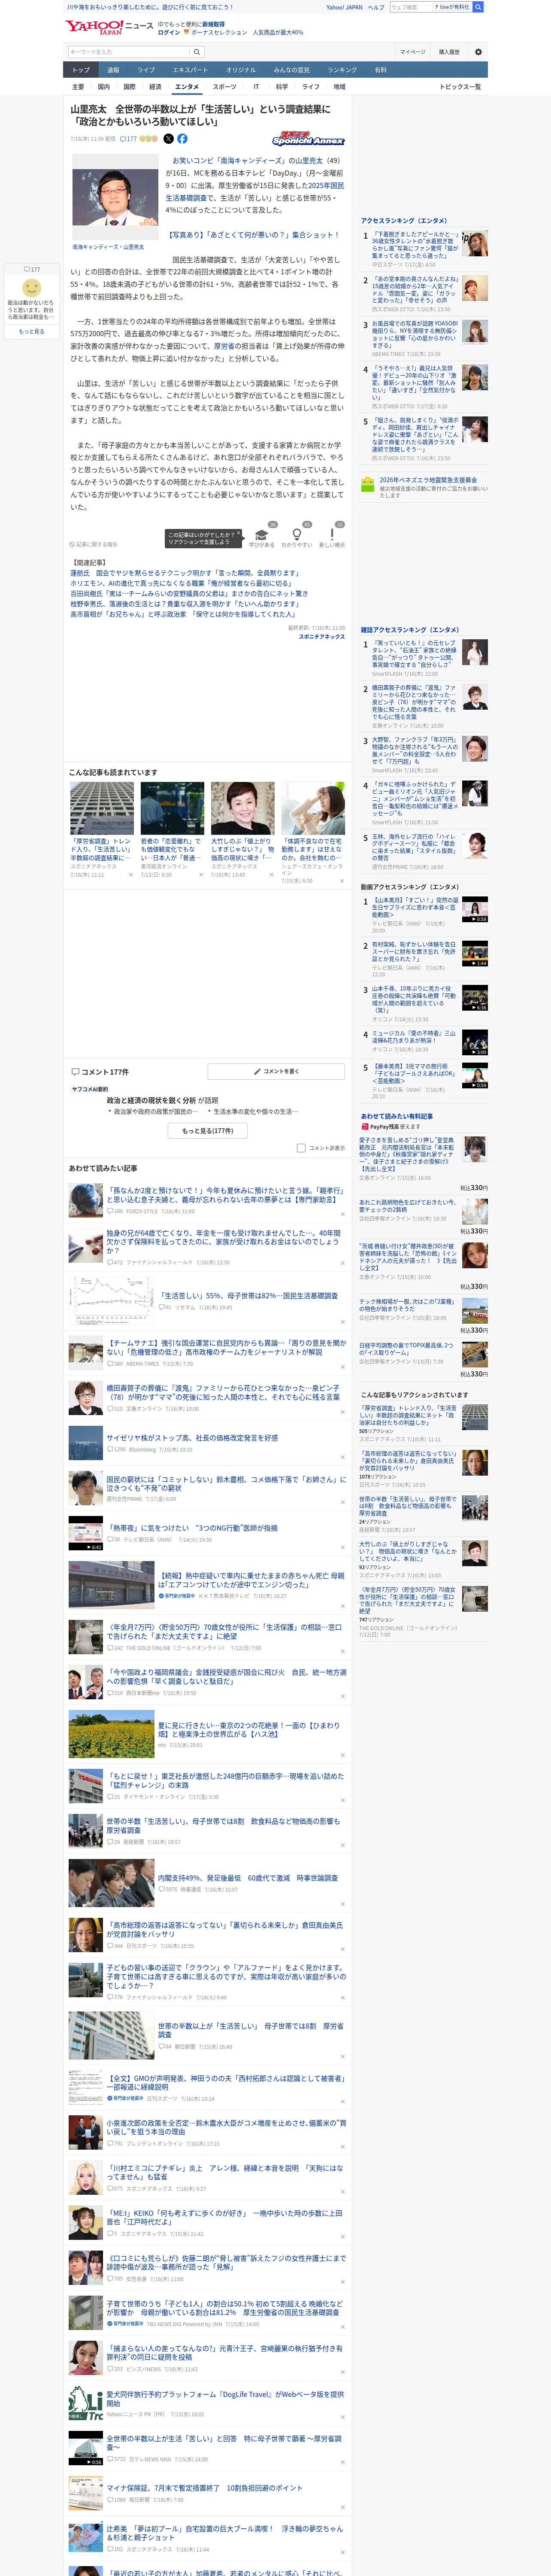Click the もっと見る(177件) button

click(x=208, y=1131)
